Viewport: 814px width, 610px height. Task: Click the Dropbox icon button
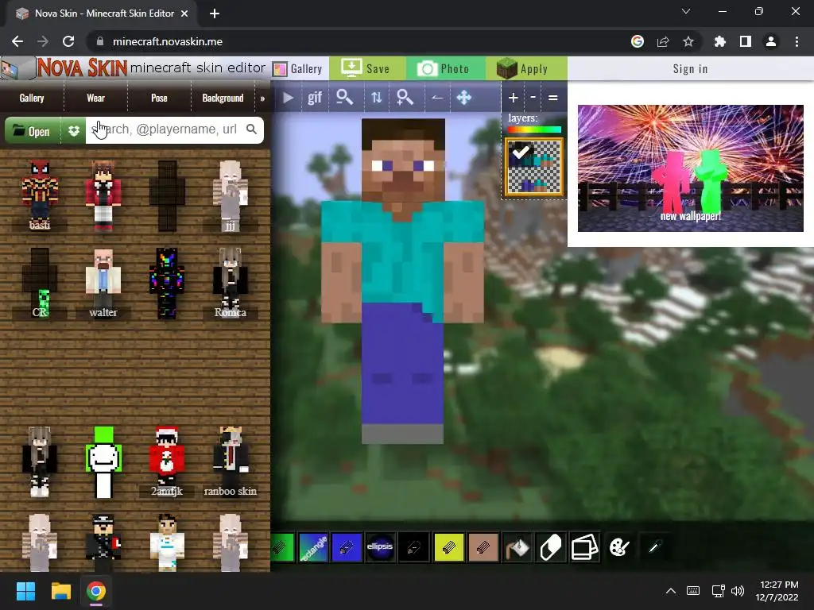(74, 131)
